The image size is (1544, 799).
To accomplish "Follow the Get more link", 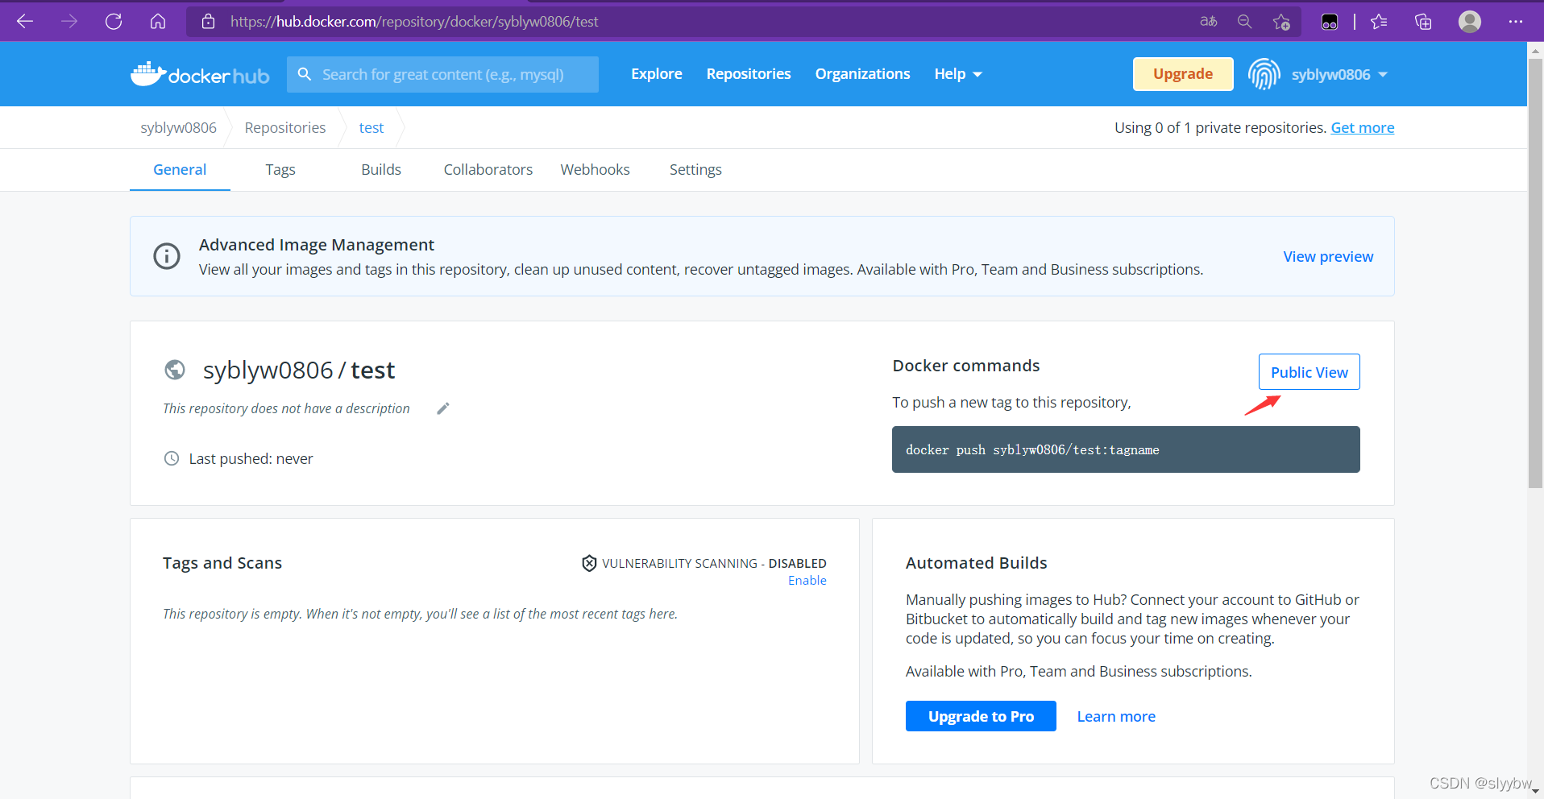I will click(1363, 127).
